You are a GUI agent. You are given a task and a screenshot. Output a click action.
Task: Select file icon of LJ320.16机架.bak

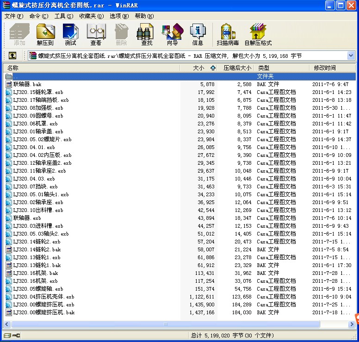point(9,273)
